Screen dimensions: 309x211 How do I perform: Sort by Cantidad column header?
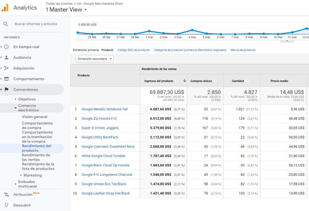238,81
